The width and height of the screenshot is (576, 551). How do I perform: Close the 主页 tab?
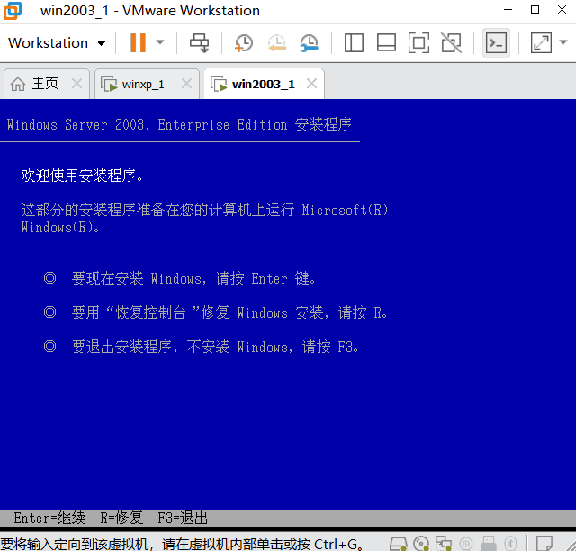click(x=76, y=84)
